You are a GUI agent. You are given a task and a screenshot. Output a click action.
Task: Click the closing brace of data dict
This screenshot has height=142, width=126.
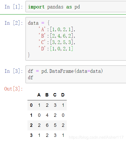[29, 55]
